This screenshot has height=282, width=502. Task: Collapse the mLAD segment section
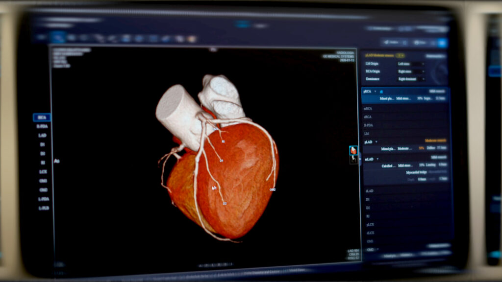click(x=377, y=159)
